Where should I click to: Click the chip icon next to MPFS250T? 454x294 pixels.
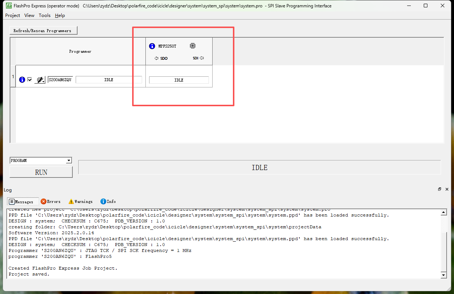193,46
